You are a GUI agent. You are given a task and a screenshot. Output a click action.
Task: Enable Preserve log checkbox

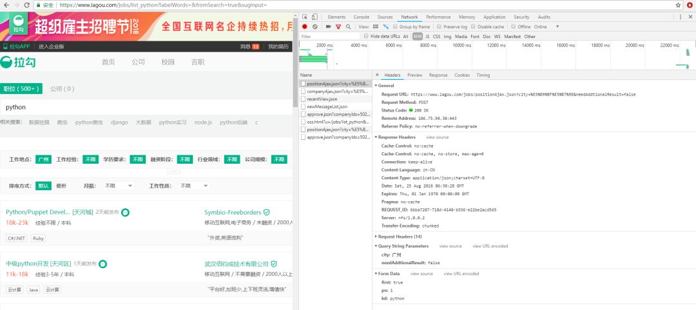pyautogui.click(x=440, y=26)
